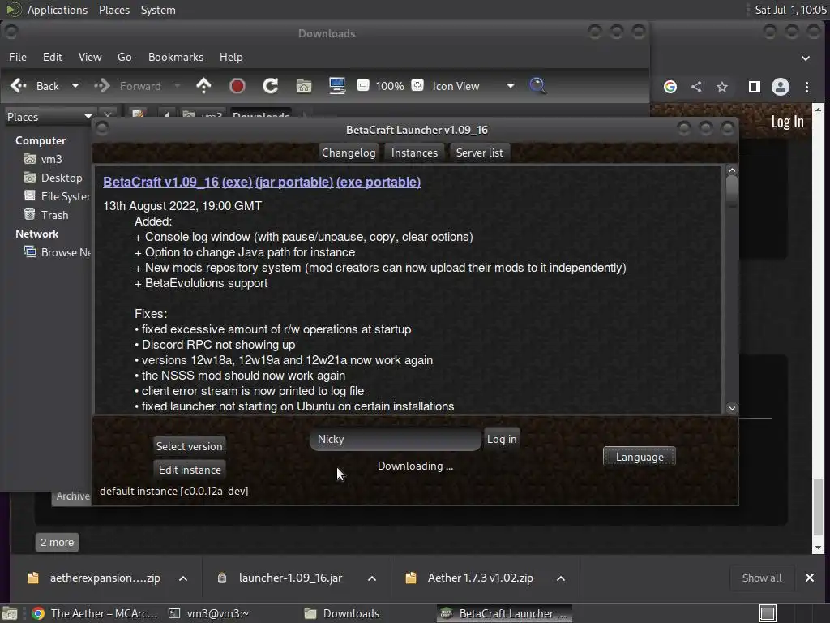Reset zoom via the 100% label
The height and width of the screenshot is (623, 830).
[x=390, y=86]
